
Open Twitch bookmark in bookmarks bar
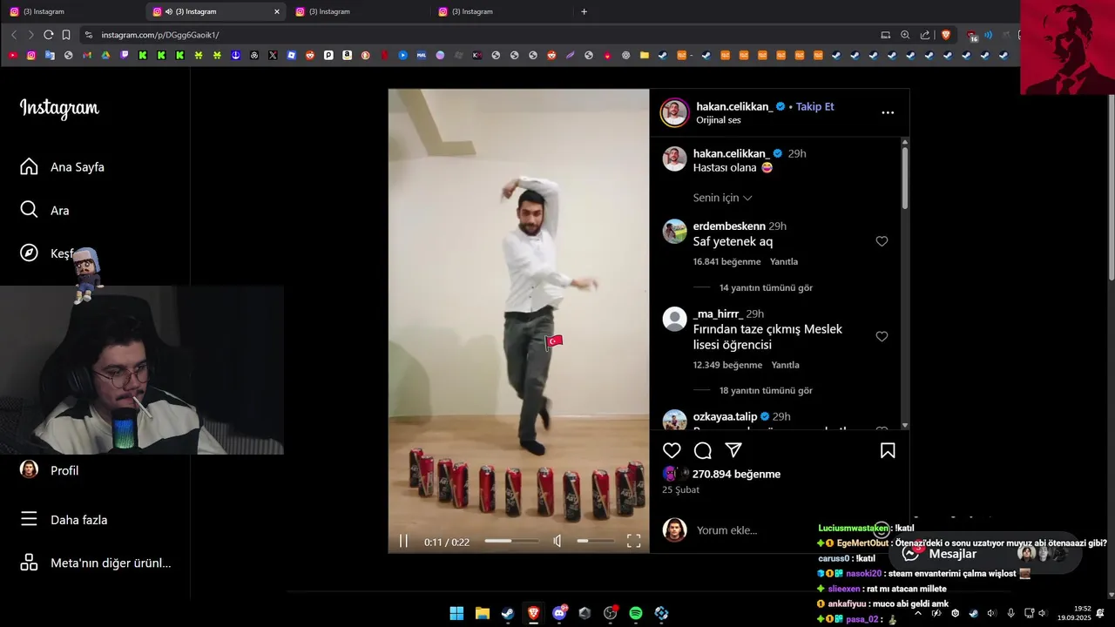coord(124,55)
